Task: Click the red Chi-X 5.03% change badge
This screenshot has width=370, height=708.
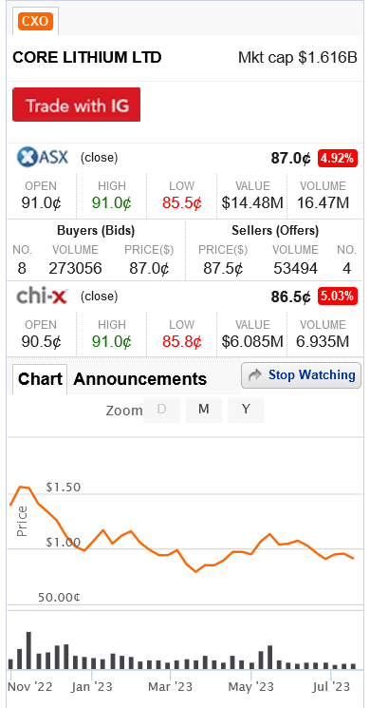Action: click(338, 297)
